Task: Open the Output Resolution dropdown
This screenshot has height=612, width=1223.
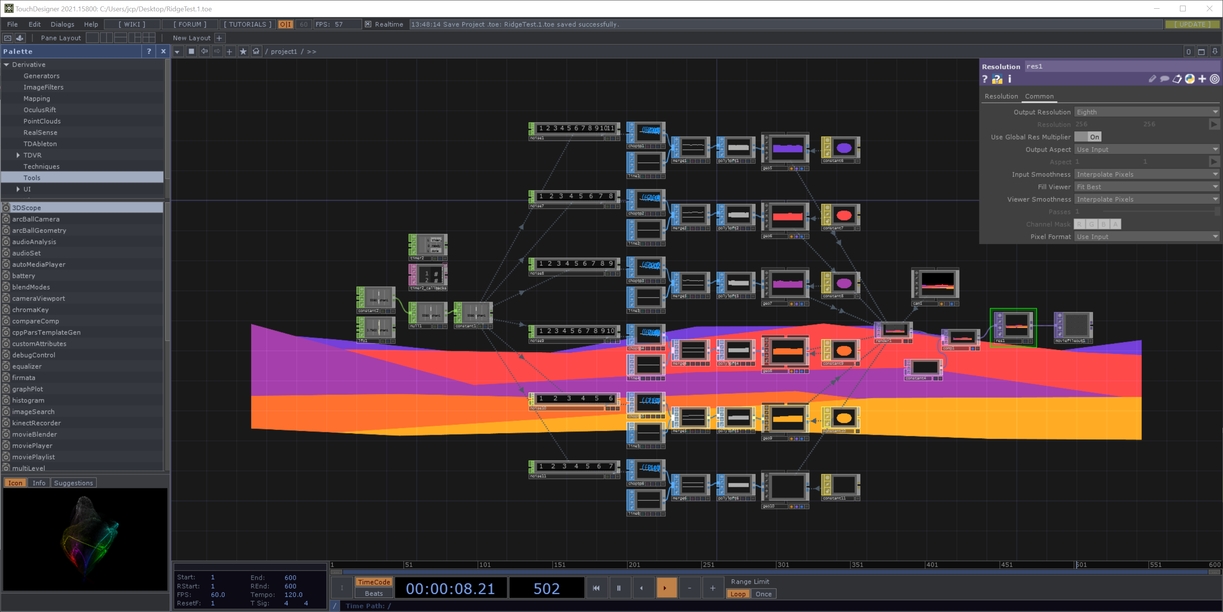Action: point(1146,112)
